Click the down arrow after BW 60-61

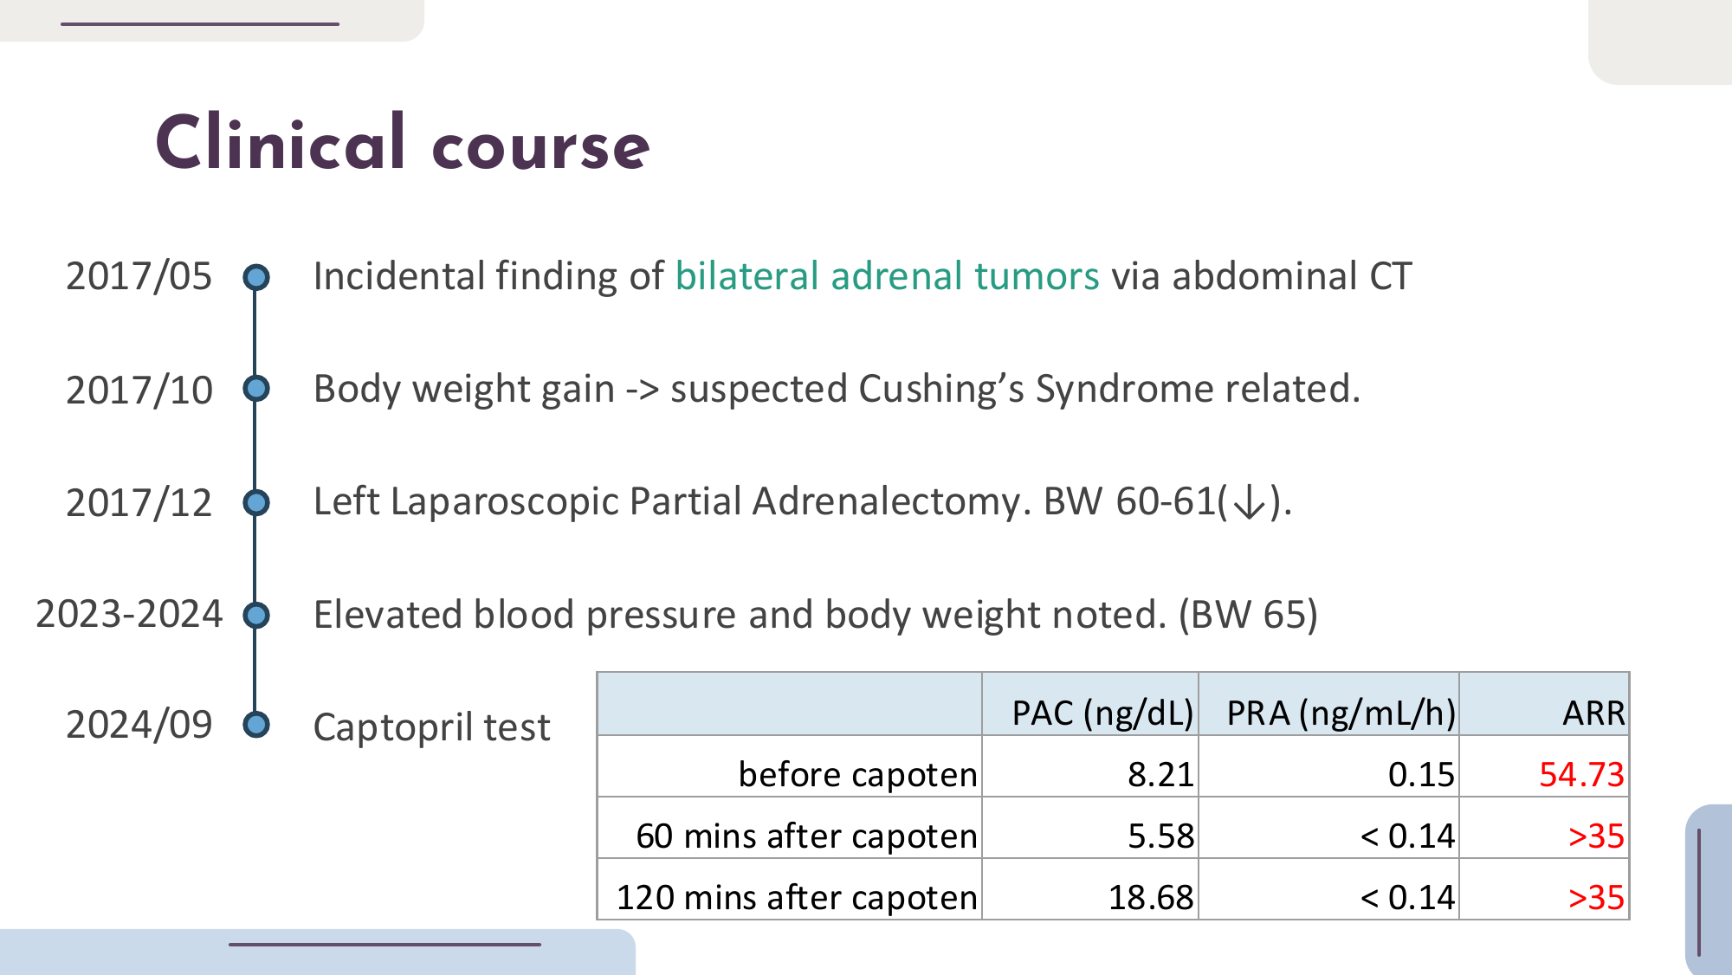click(1248, 503)
